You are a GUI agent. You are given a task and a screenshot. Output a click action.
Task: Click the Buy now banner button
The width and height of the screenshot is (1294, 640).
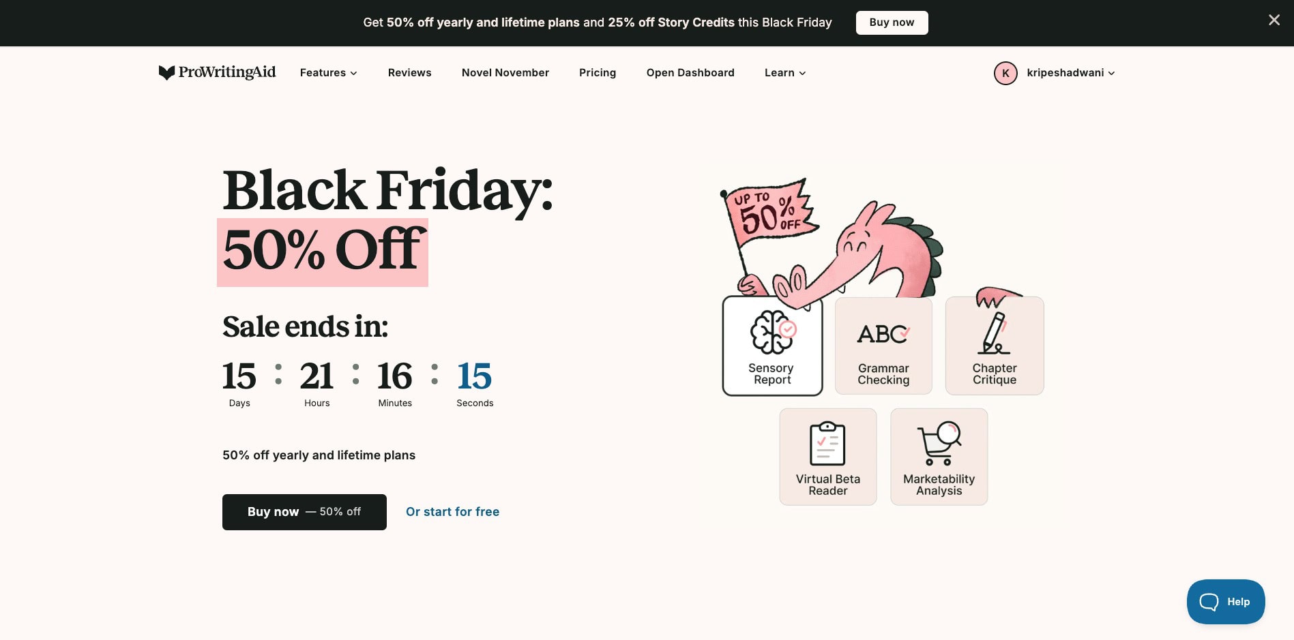click(x=892, y=22)
